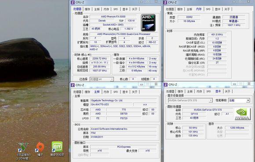
Task: Click the manufacturer field Gigabyte Technology Co. Ltd.
Action: 123,100
